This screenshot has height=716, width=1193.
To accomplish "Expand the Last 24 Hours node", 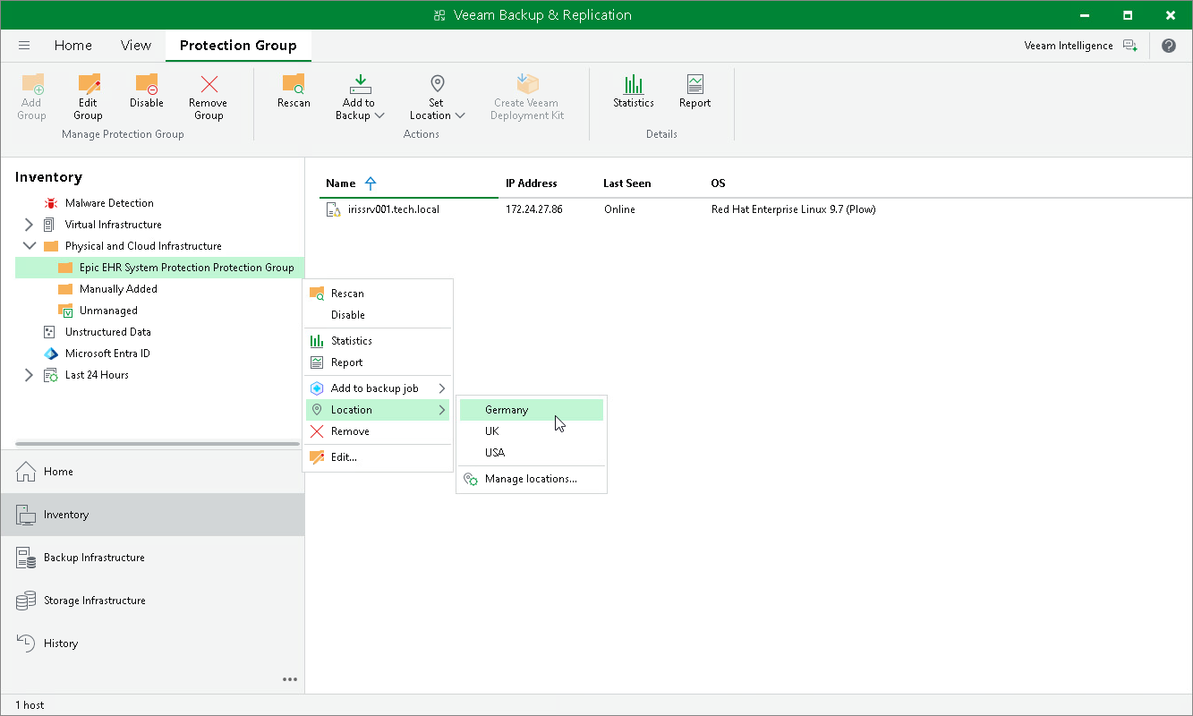I will click(x=29, y=375).
